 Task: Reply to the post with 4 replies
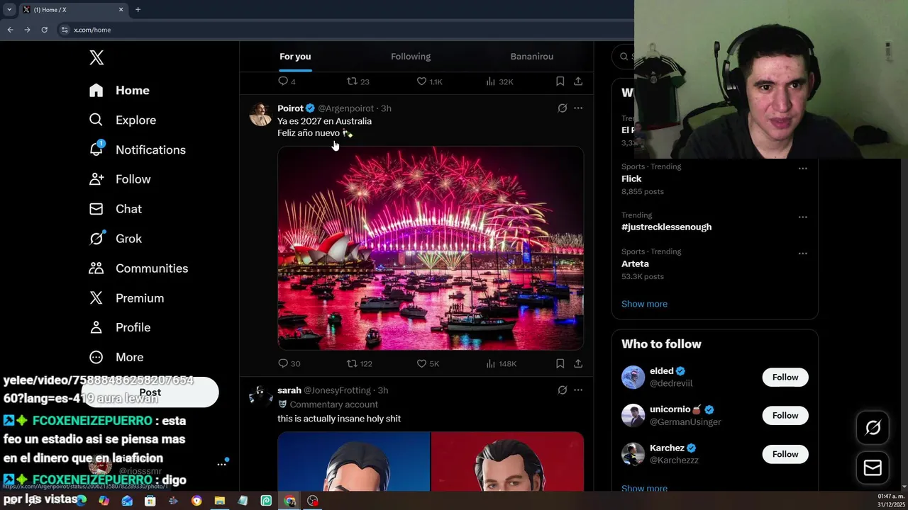[287, 81]
